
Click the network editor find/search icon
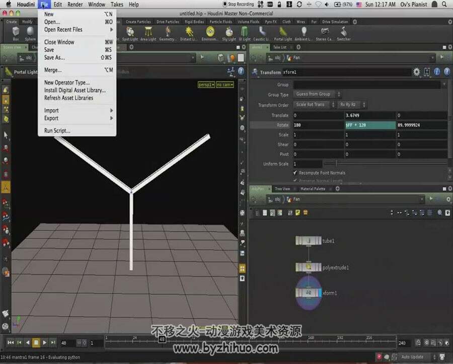[440, 212]
